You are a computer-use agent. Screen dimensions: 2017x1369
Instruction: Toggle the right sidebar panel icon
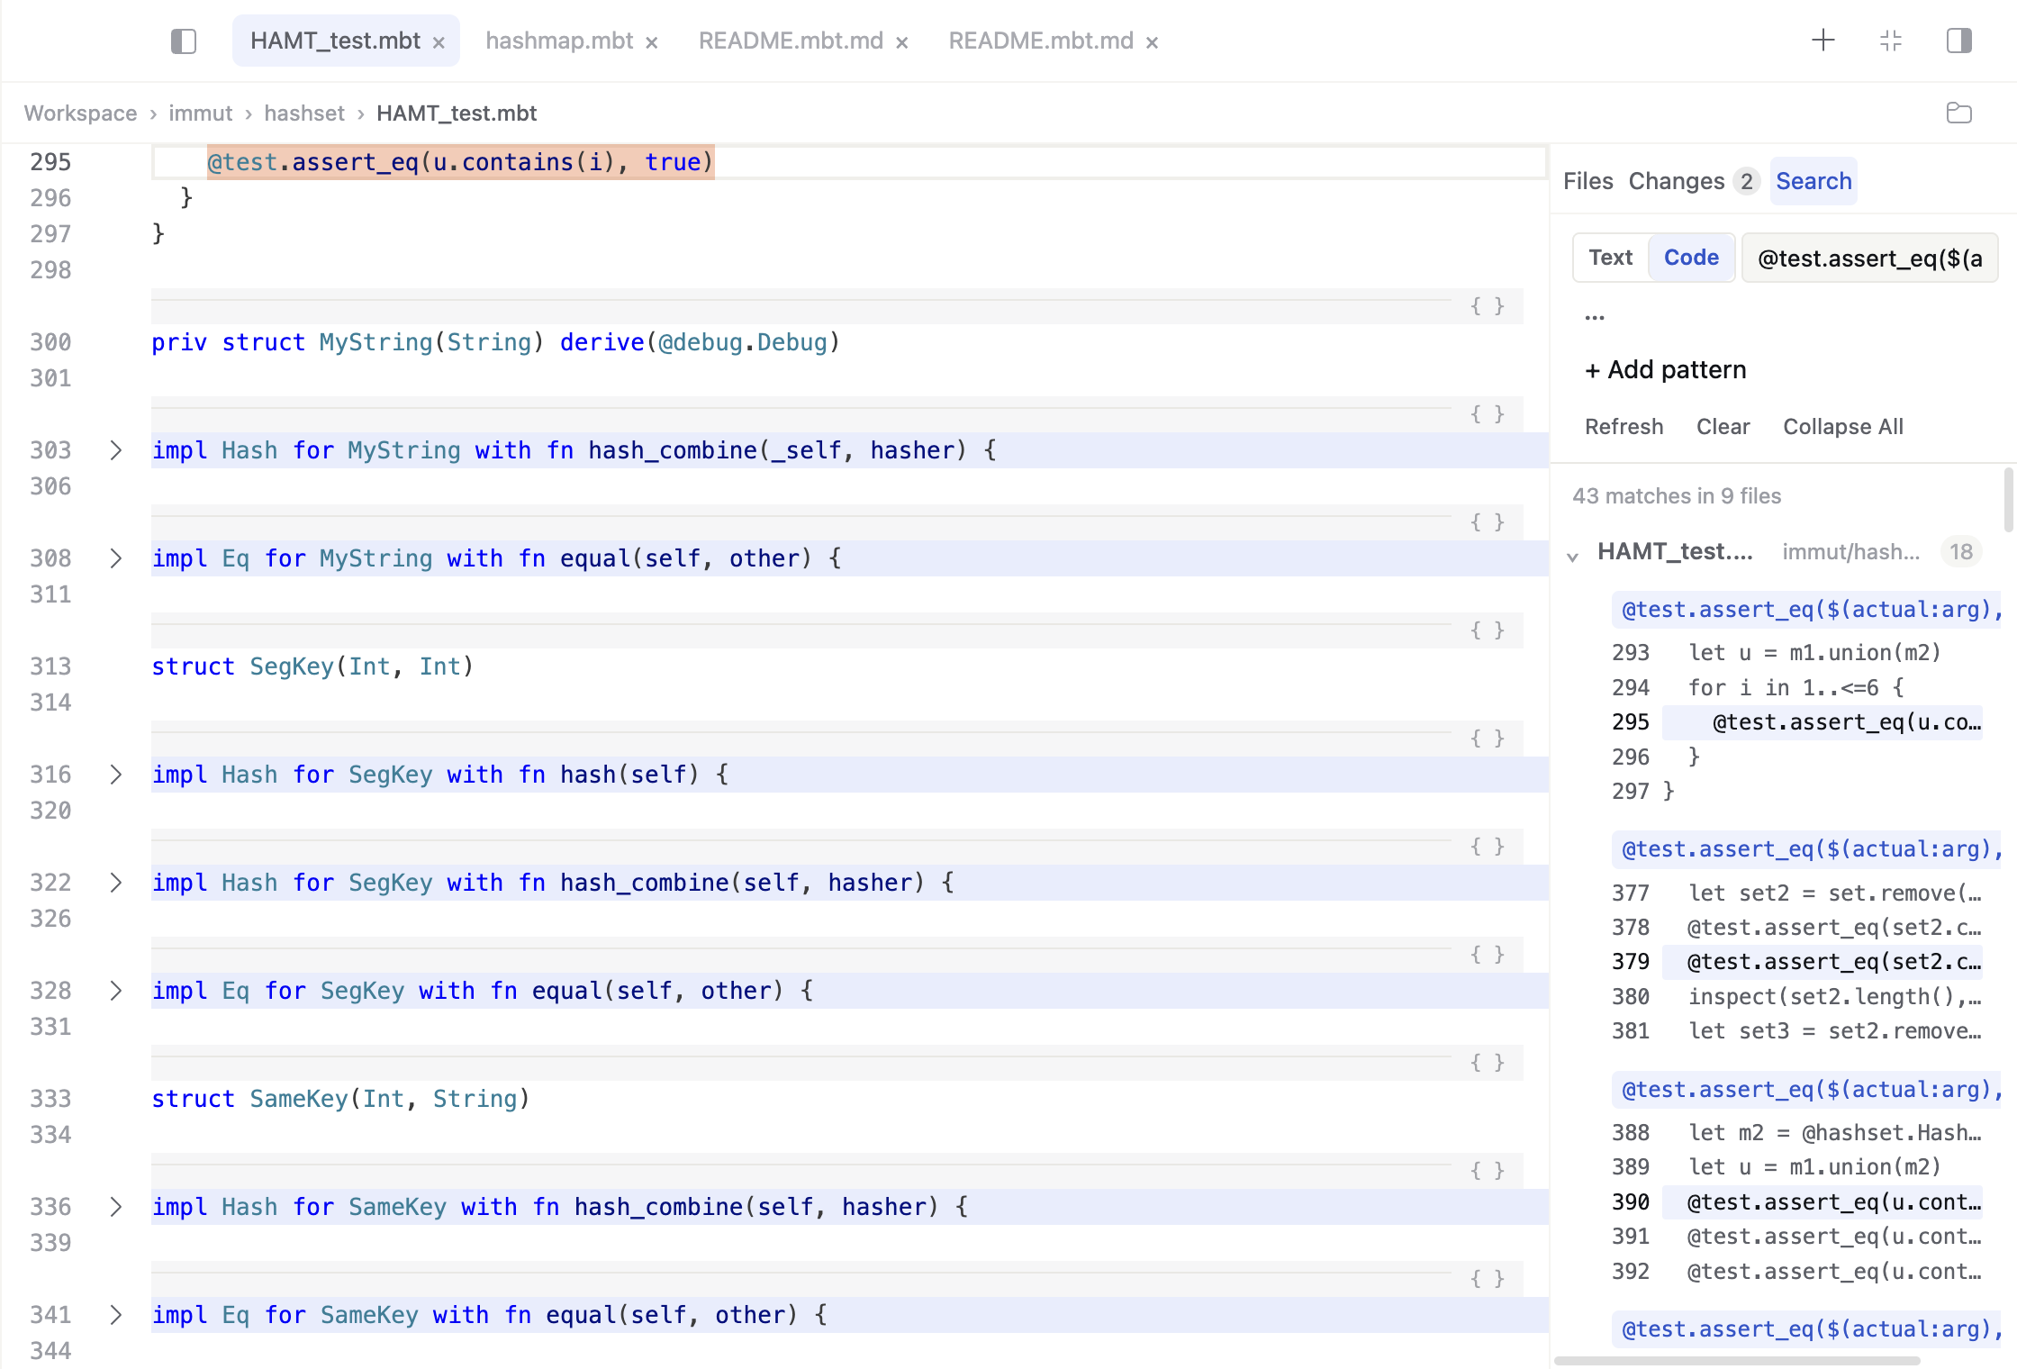pyautogui.click(x=1958, y=41)
